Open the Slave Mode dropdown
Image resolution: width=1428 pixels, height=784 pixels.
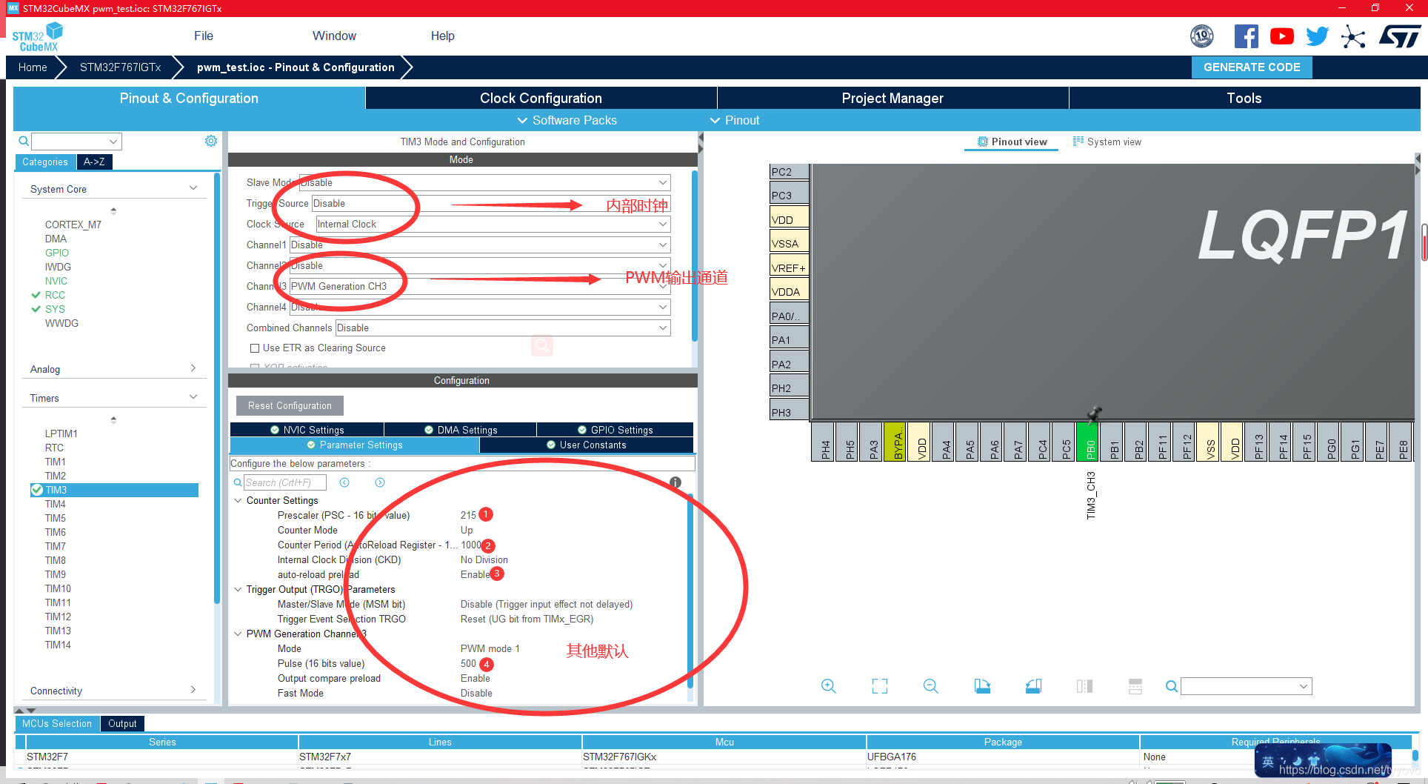click(484, 182)
